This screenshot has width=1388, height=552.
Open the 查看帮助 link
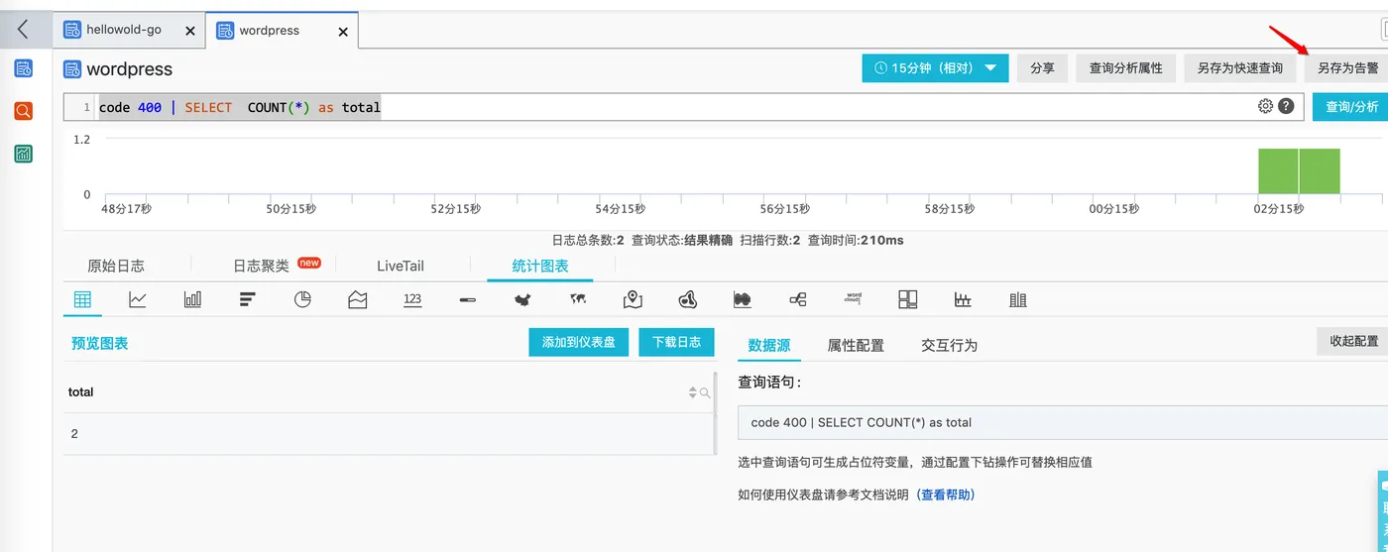pyautogui.click(x=945, y=495)
